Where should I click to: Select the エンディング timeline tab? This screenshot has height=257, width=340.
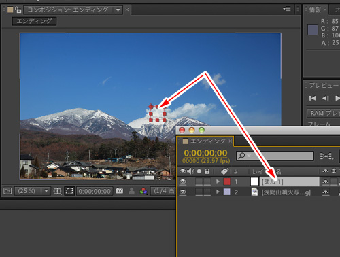pos(207,141)
